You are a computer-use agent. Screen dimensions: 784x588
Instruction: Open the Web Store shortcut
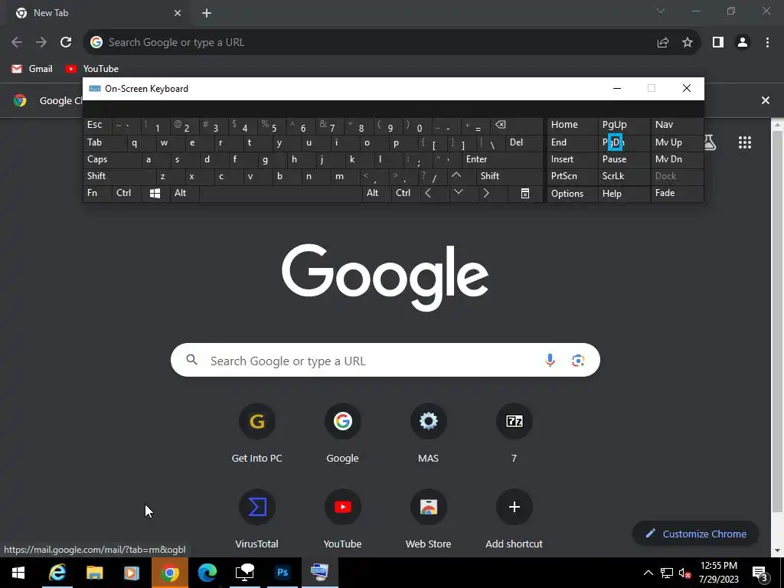(x=429, y=519)
